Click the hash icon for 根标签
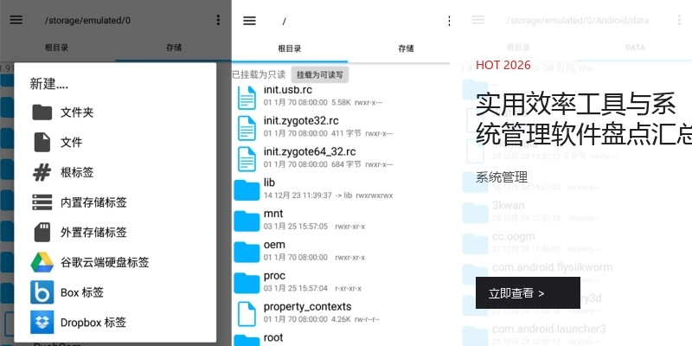The width and height of the screenshot is (692, 346). 42,172
